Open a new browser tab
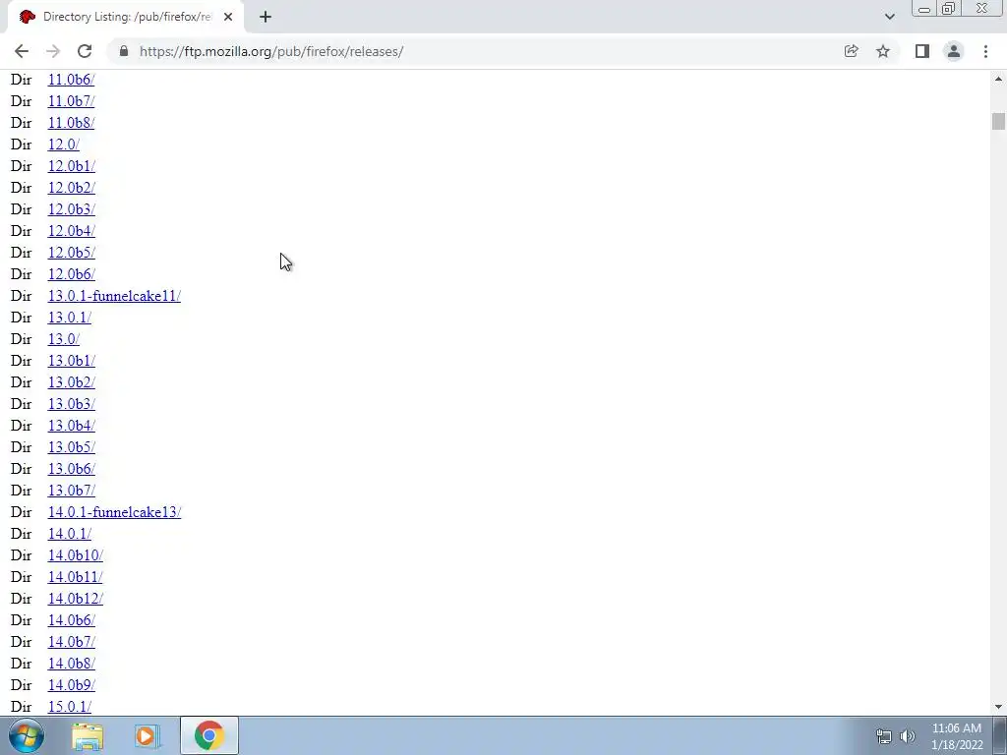Image resolution: width=1007 pixels, height=755 pixels. [266, 17]
